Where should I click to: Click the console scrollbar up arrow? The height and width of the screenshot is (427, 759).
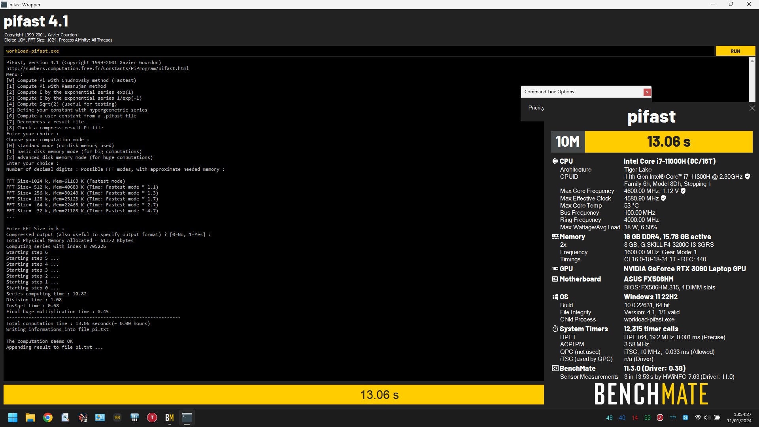coord(752,61)
